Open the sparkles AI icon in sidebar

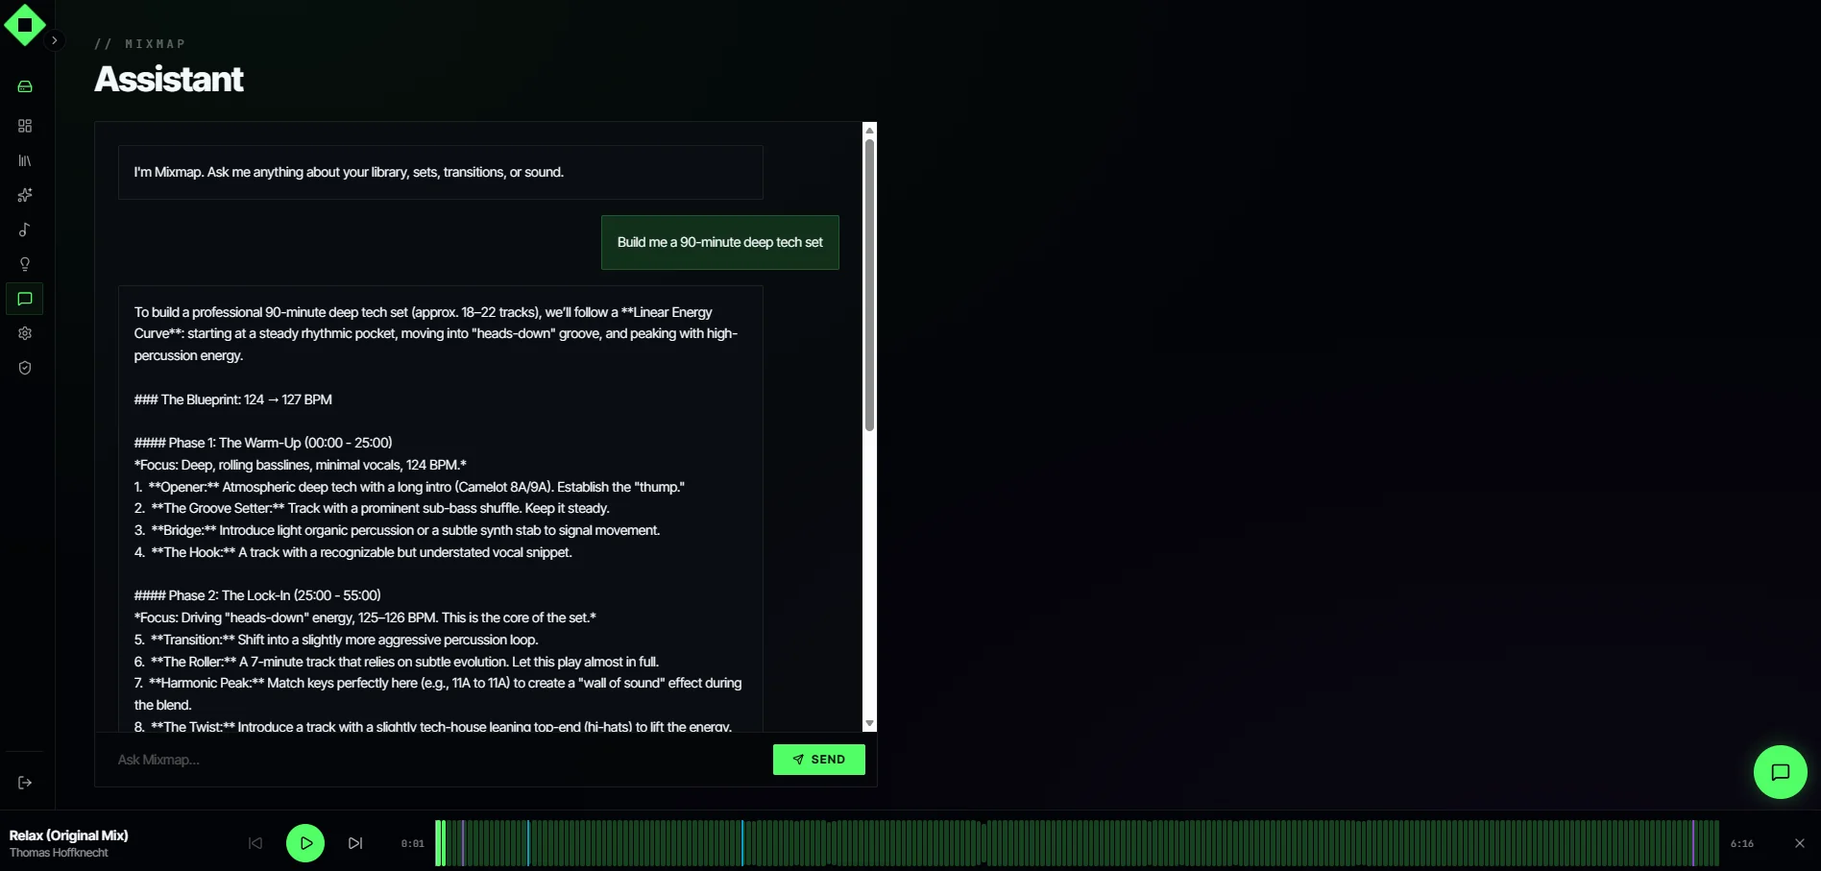(25, 195)
